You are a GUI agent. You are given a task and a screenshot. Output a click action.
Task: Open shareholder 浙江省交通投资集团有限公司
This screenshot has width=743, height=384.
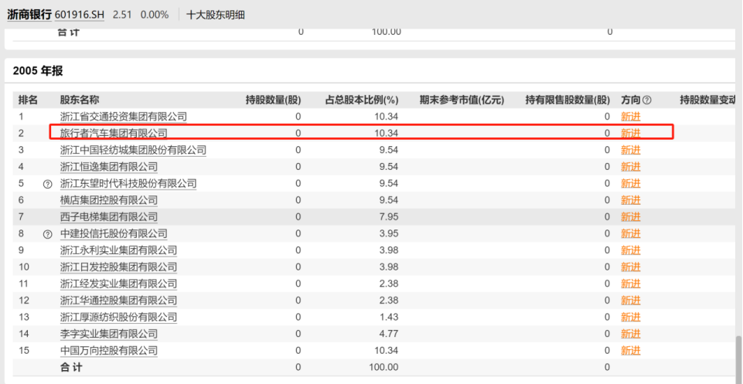tap(124, 117)
